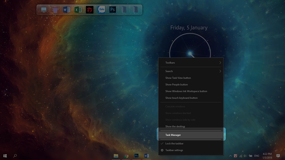The height and width of the screenshot is (160, 285).
Task: Expand the Search submenu
Action: (191, 71)
